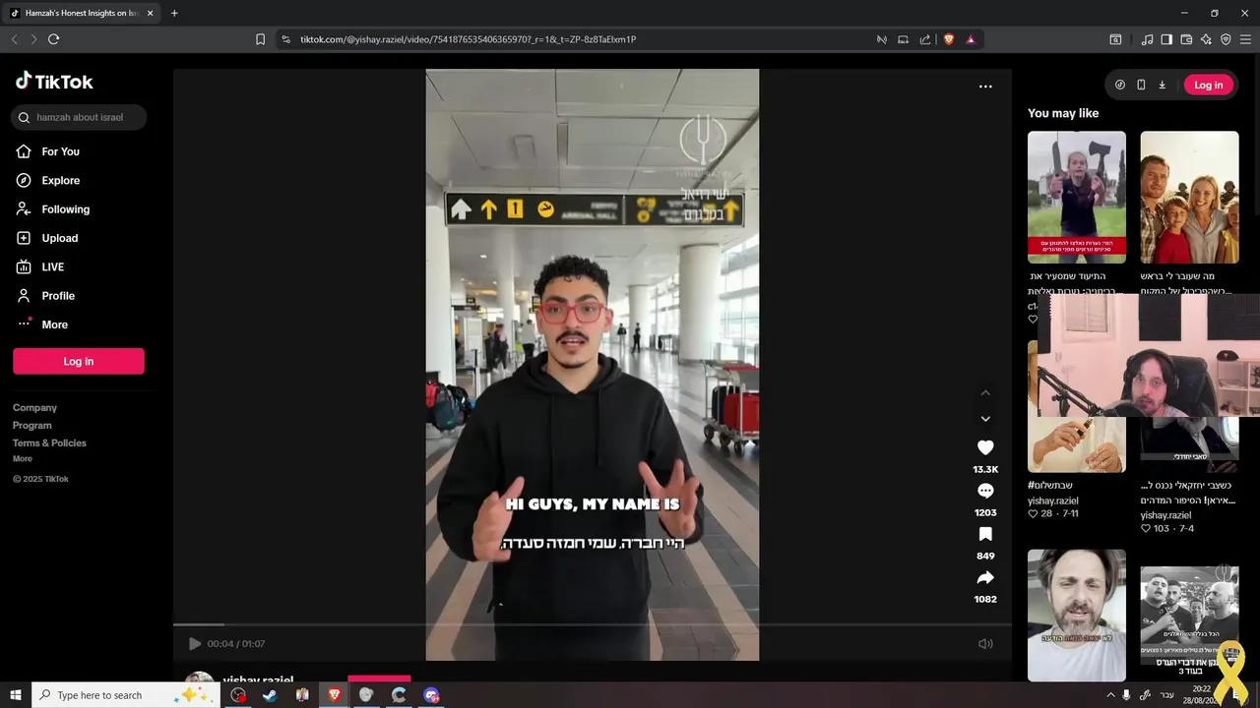Open Steam from the taskbar
Viewport: 1260px width, 708px height.
pos(270,695)
